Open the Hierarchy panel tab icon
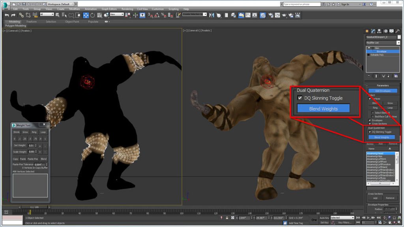This screenshot has width=404, height=227. click(x=379, y=31)
